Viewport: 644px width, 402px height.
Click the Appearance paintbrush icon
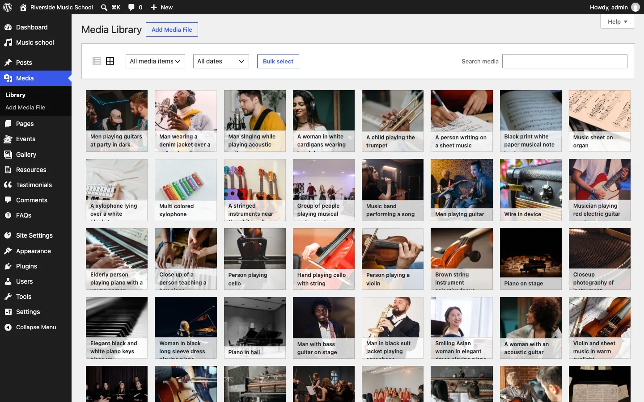click(8, 251)
